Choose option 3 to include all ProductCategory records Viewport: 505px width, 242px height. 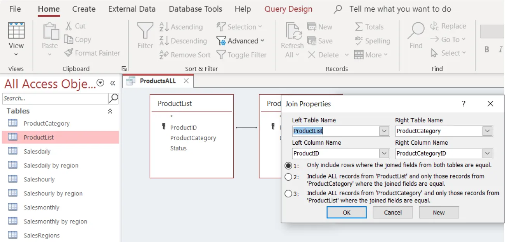[288, 193]
